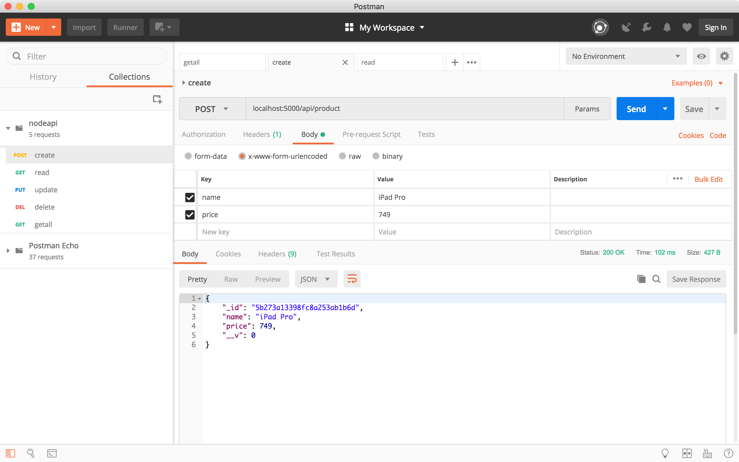
Task: Open the Pre-request Script tab
Action: pos(371,135)
